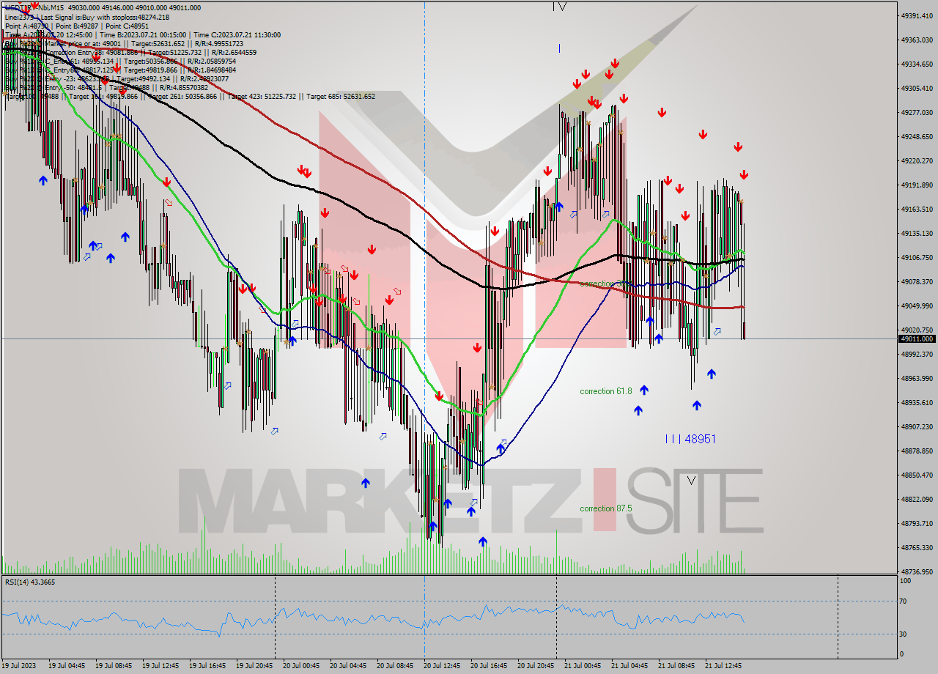Click the 48935.610 price axis label
This screenshot has width=938, height=674.
point(918,402)
